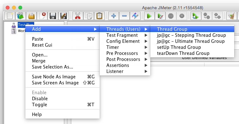Click the Open file folder icon
Image resolution: width=239 pixels, height=124 pixels.
31,16
